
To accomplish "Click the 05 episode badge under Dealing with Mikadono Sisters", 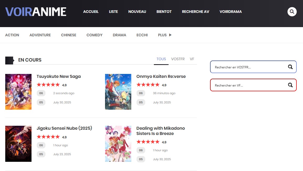I will (x=141, y=159).
